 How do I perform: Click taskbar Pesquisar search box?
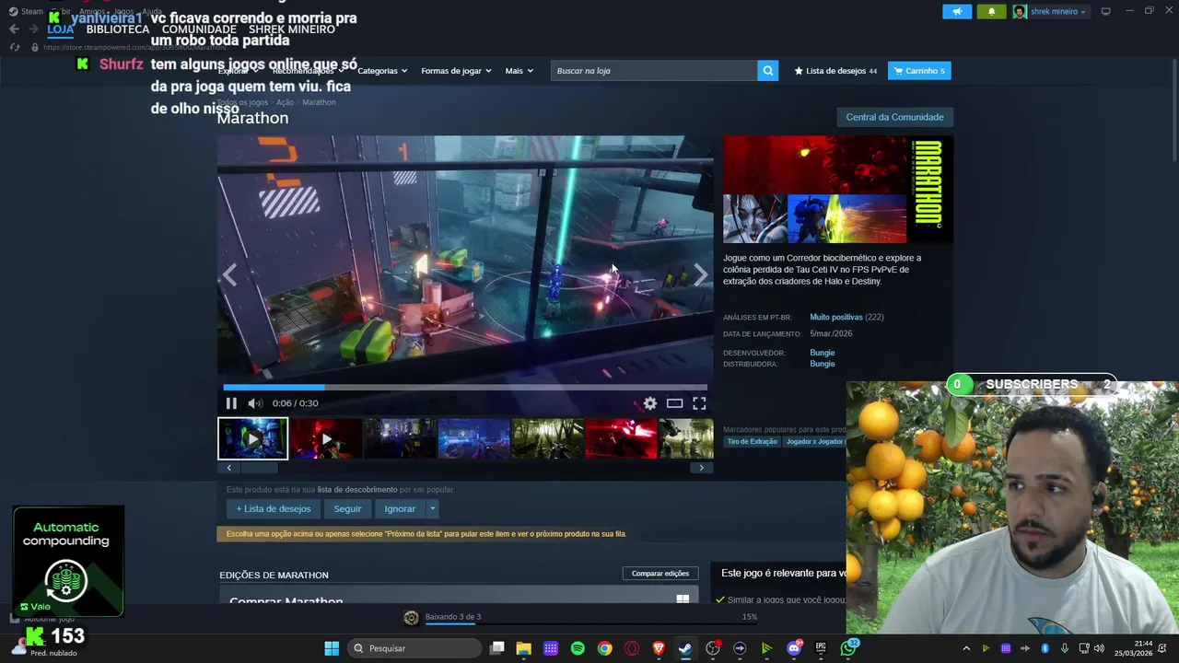(x=414, y=648)
